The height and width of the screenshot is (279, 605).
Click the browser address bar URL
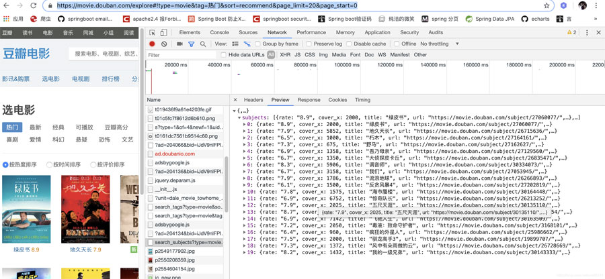207,5
